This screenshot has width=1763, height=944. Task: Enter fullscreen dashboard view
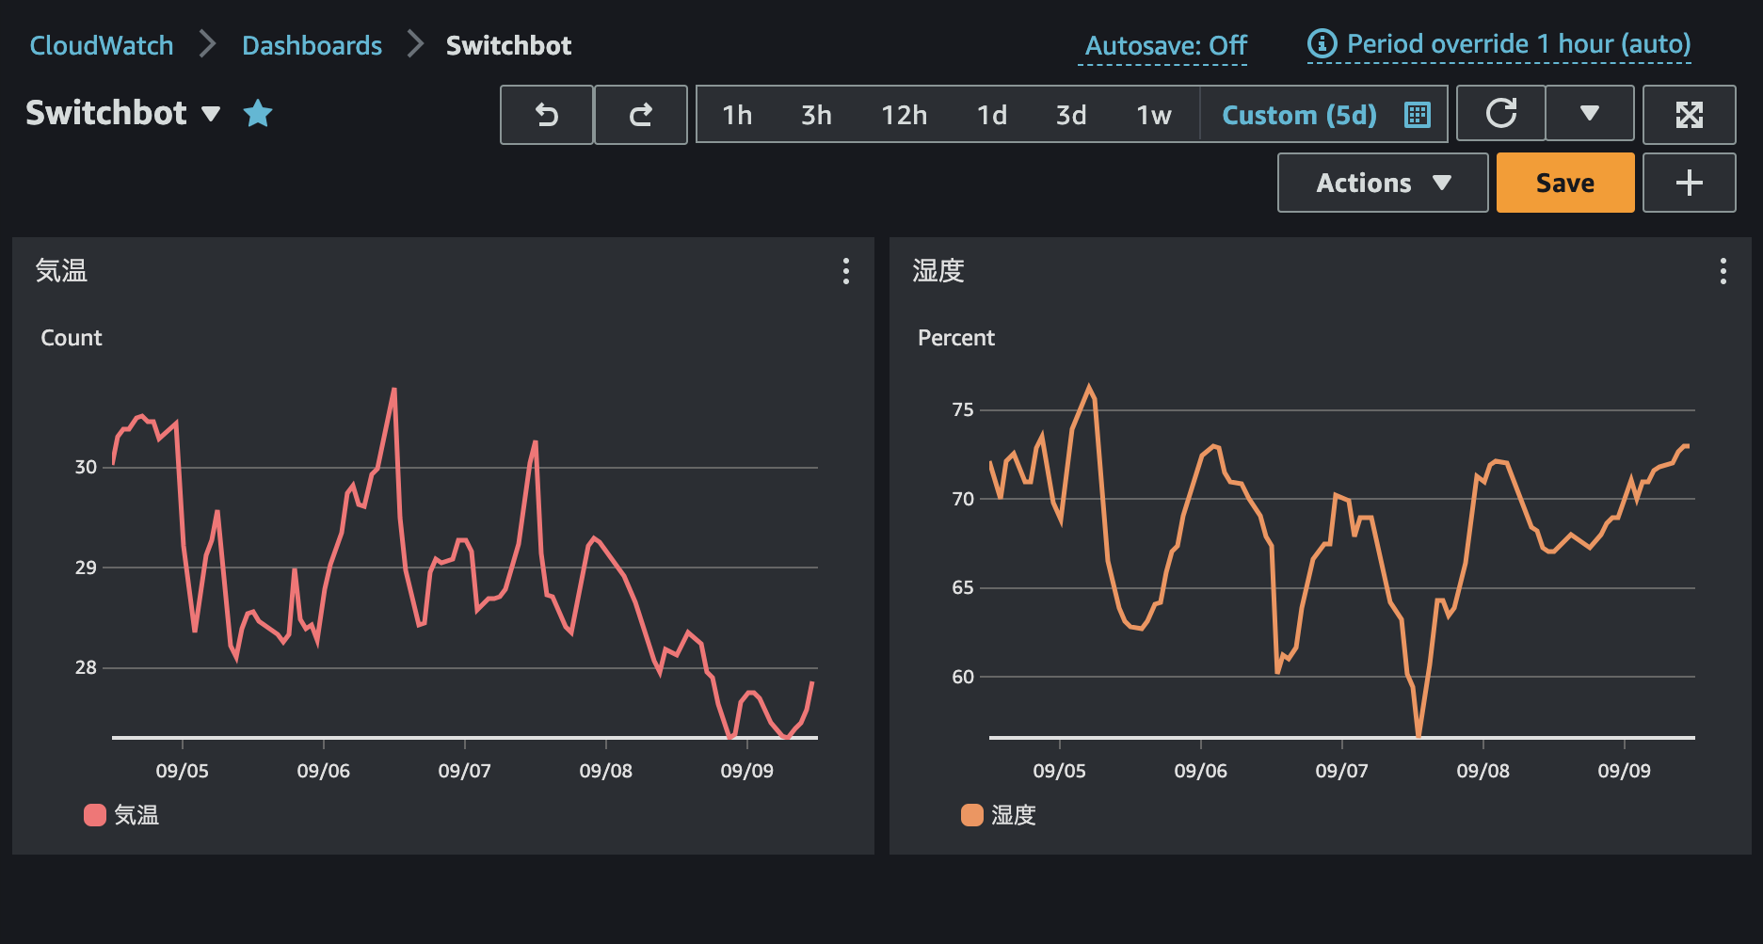tap(1690, 114)
